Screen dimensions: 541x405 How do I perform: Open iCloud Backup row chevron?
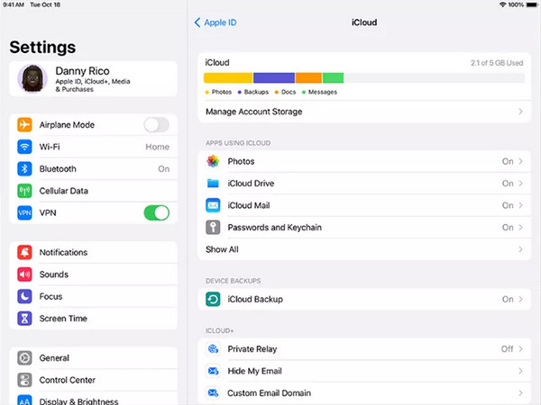coord(520,300)
